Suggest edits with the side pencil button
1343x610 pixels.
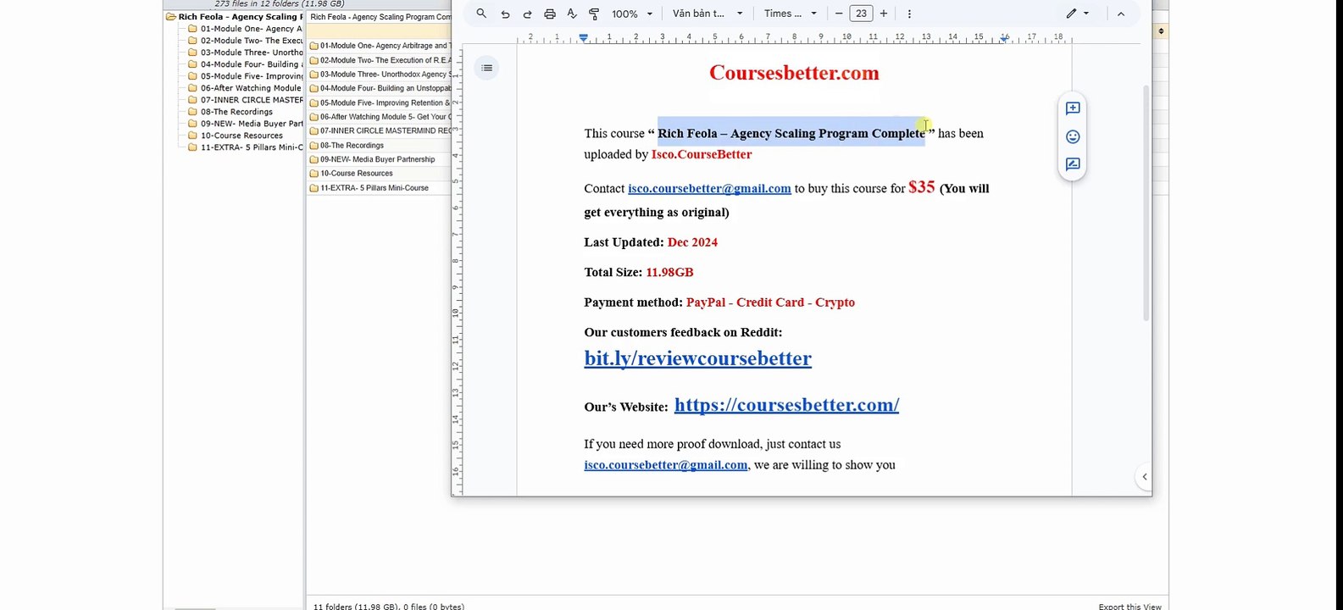1073,164
